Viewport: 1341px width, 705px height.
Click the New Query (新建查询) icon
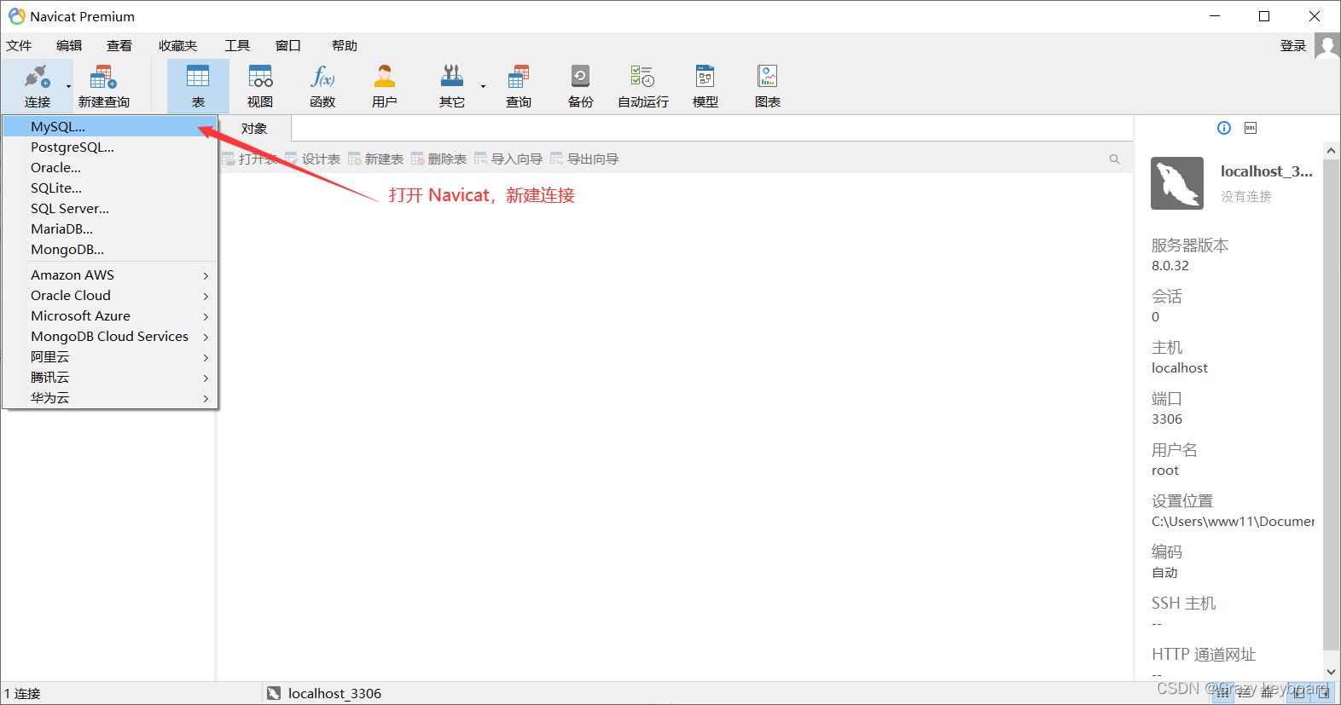tap(103, 85)
